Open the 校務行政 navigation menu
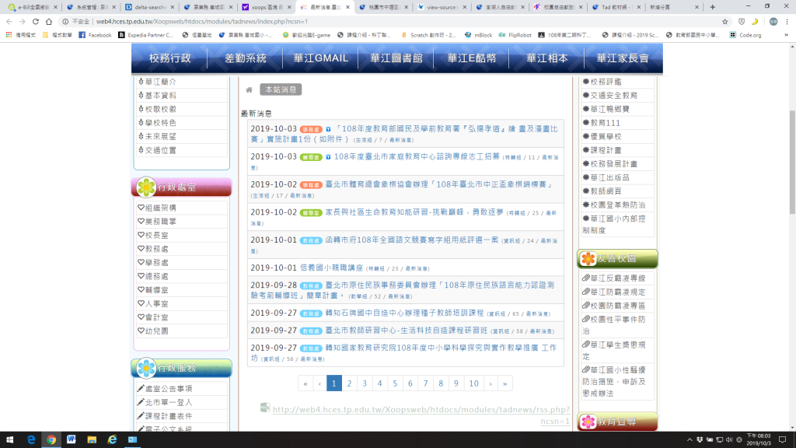Screen dimensions: 796x448 (170, 58)
